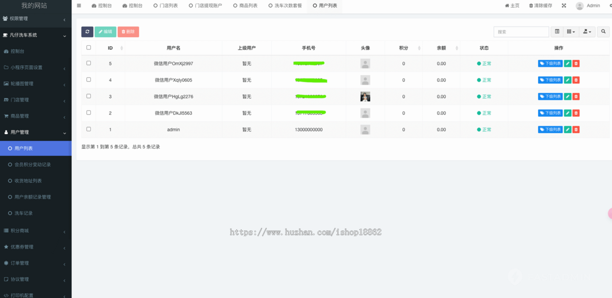Screen dimensions: 612x298
Task: Switch to 门店列表 tab
Action: pos(165,6)
